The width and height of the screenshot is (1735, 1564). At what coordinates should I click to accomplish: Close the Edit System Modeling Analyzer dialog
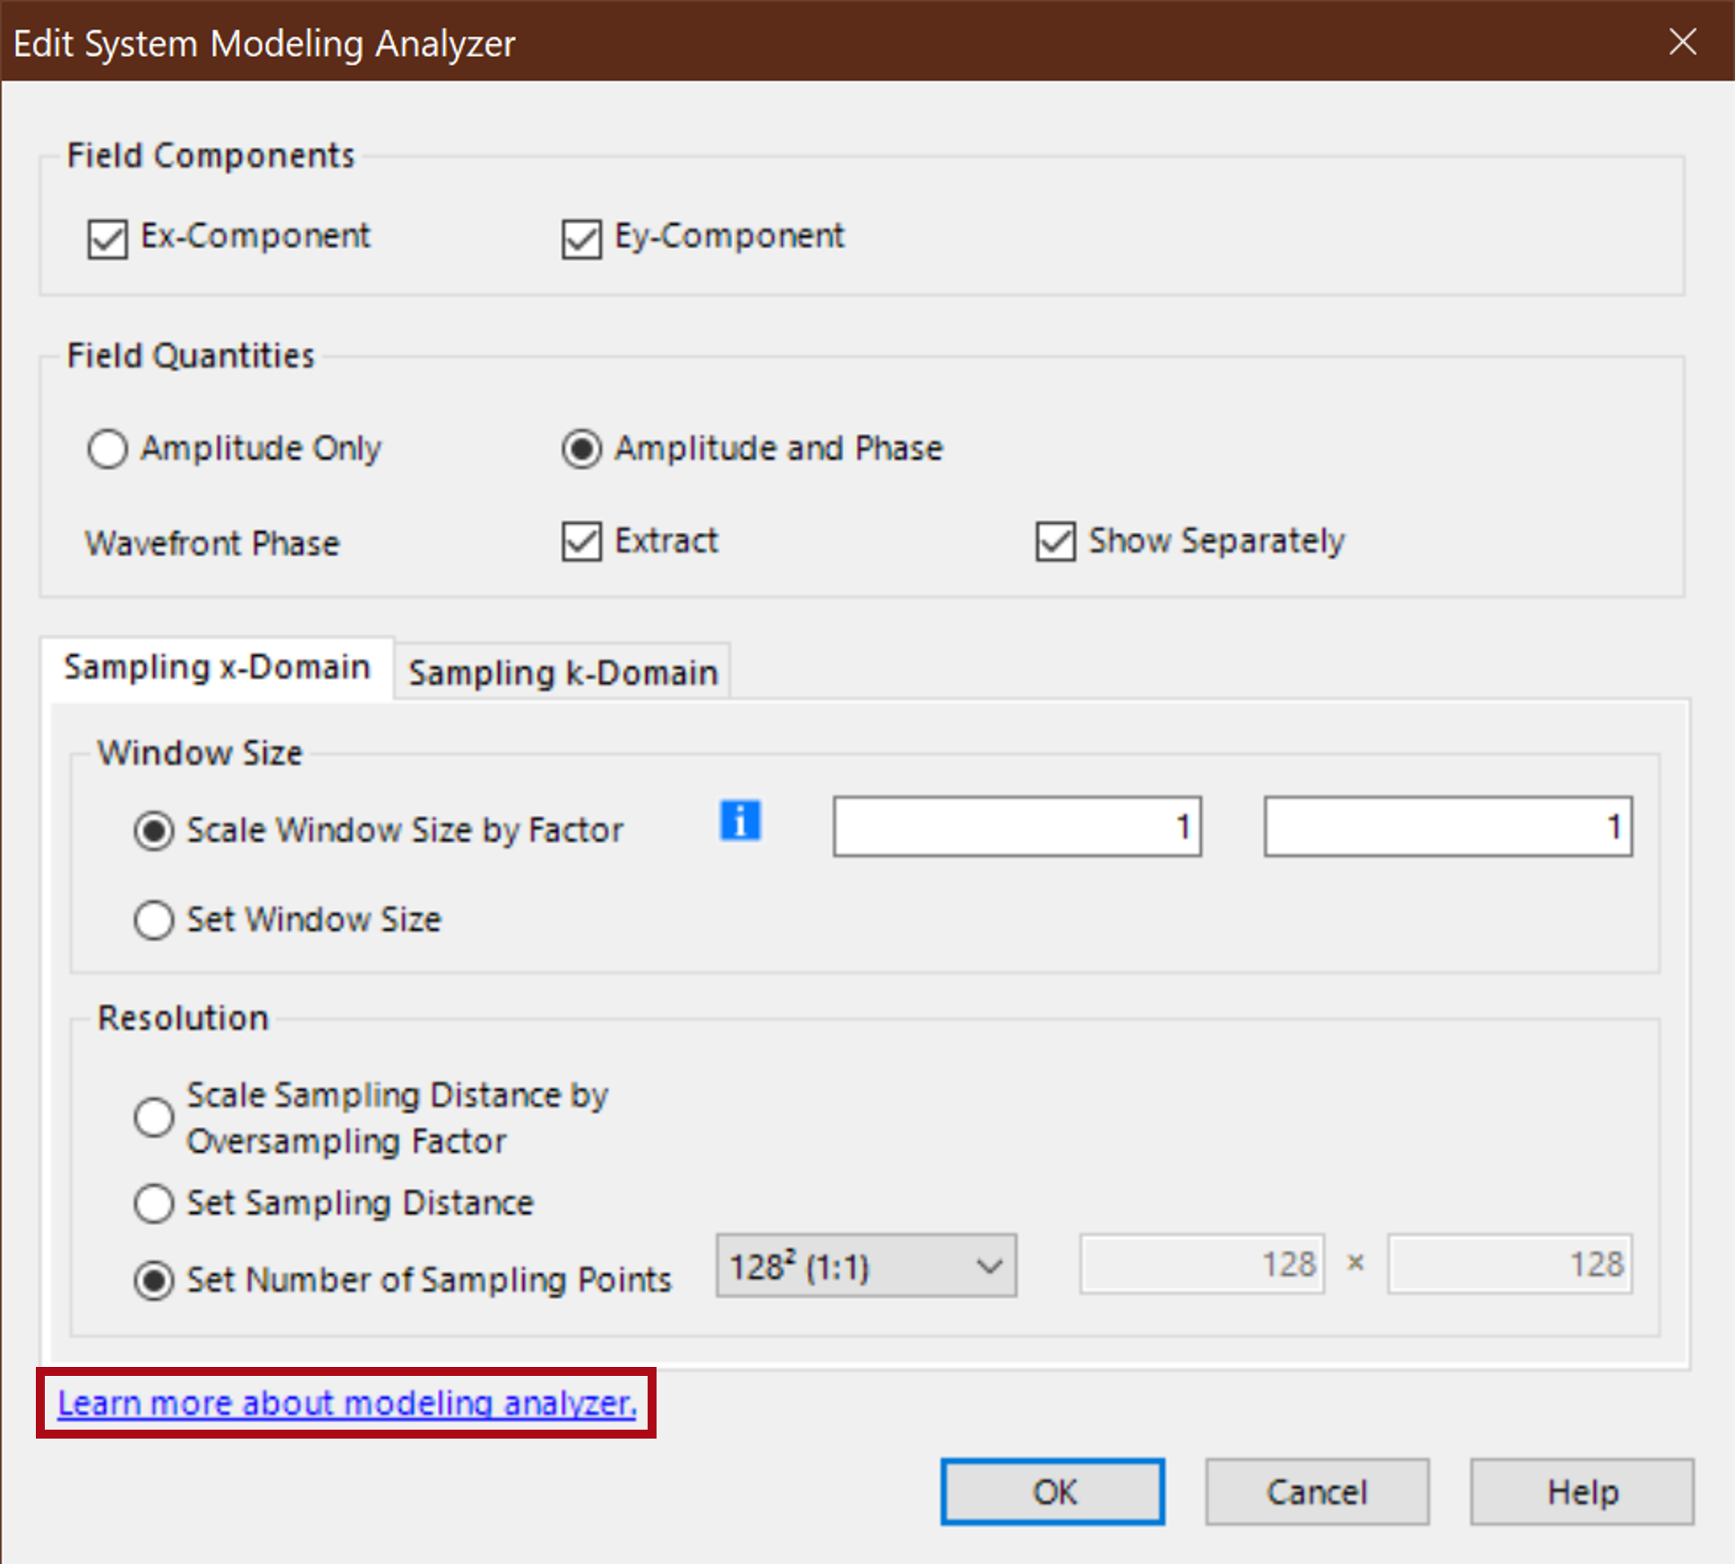pyautogui.click(x=1682, y=41)
